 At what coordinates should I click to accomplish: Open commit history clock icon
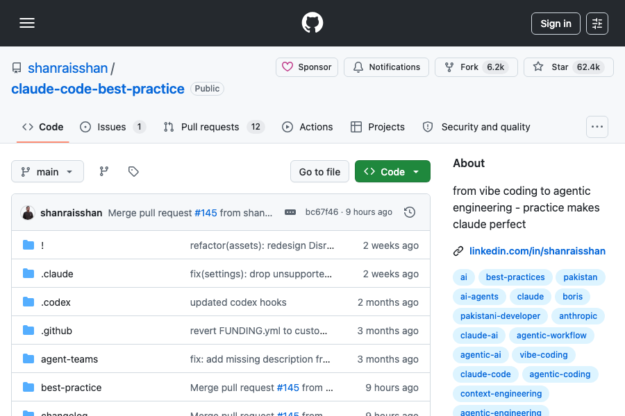point(409,212)
